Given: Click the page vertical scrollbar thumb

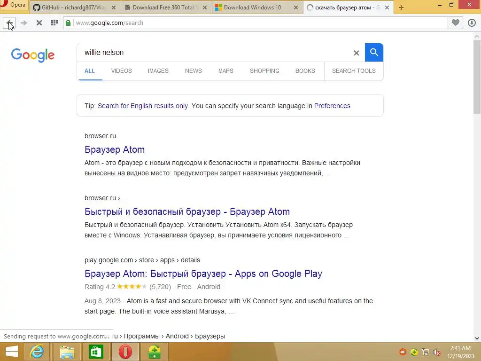Looking at the screenshot, I should pos(477,77).
